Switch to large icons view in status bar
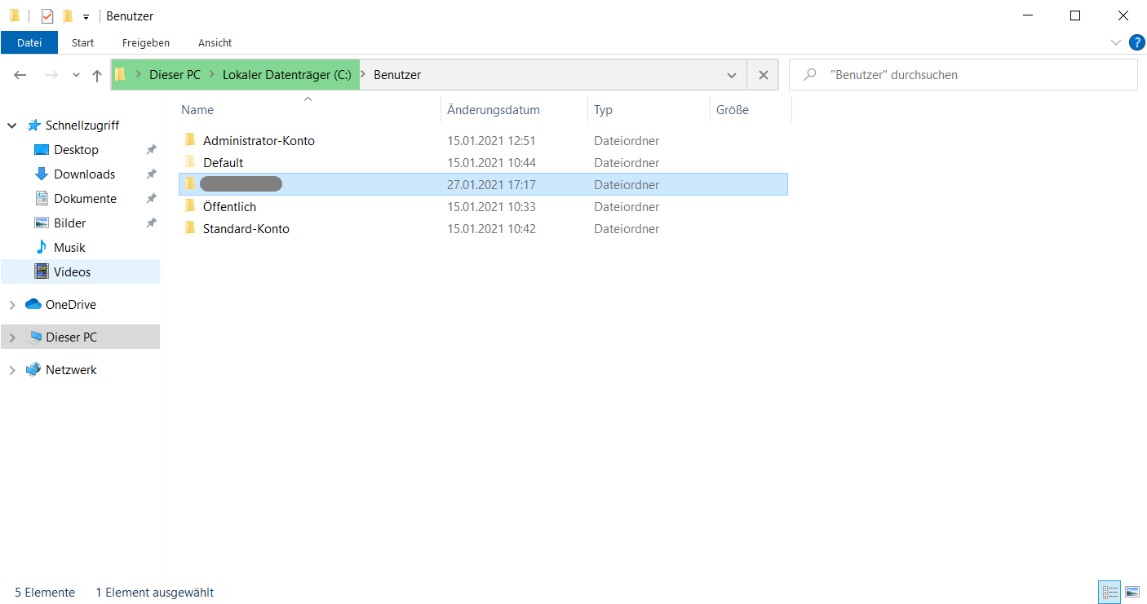 point(1131,592)
